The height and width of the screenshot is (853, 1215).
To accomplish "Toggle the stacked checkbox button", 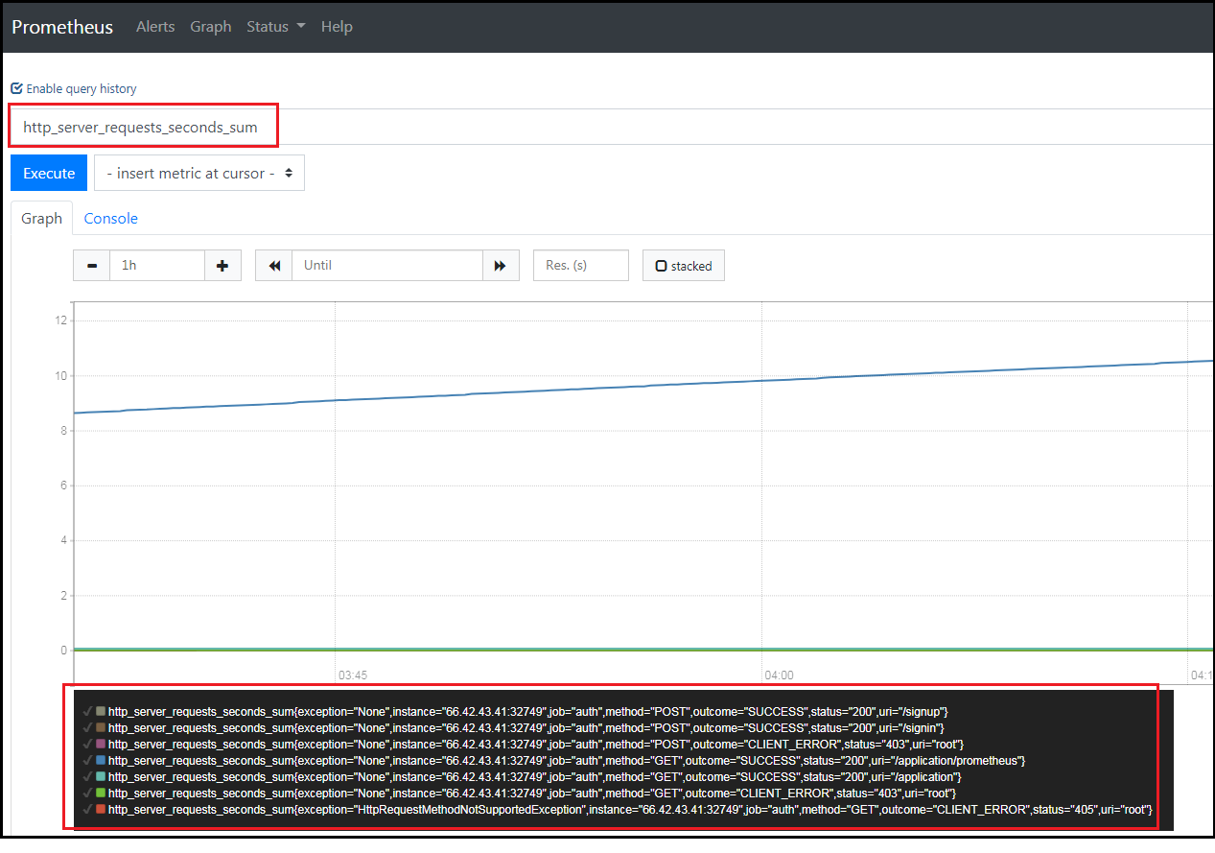I will [x=684, y=266].
